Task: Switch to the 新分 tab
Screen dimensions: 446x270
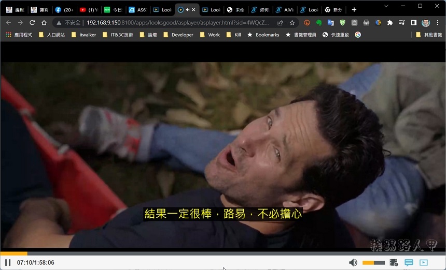Action: pos(334,10)
